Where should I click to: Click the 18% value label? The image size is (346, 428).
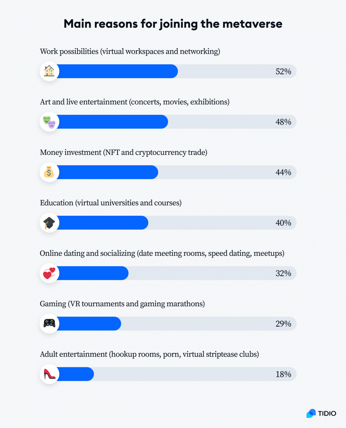[x=283, y=374]
